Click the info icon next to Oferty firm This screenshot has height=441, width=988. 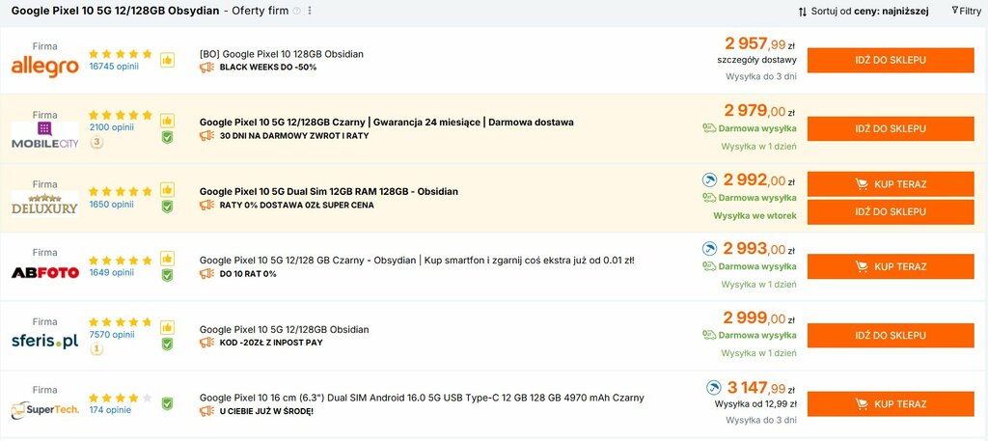[296, 11]
